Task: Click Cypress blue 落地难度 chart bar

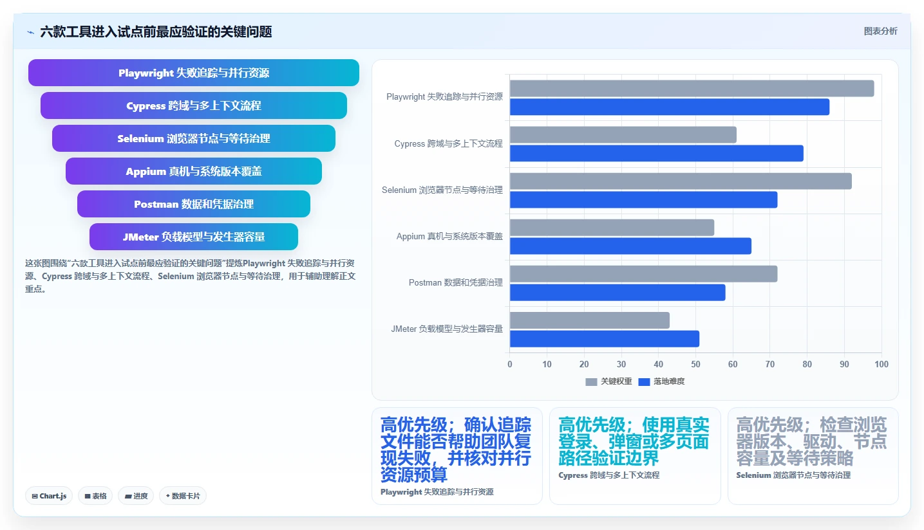Action: tap(657, 153)
